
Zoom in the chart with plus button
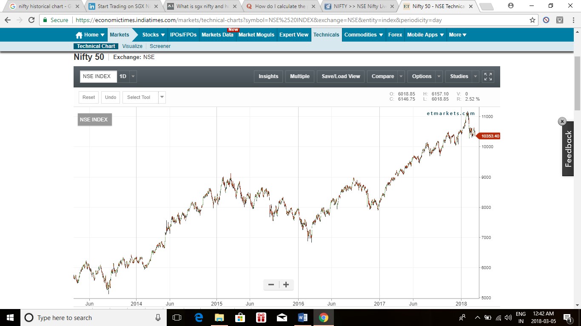286,285
